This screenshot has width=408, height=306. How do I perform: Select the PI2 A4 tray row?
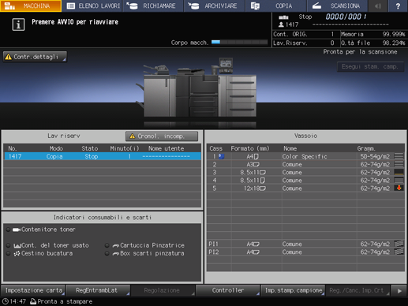click(x=305, y=252)
